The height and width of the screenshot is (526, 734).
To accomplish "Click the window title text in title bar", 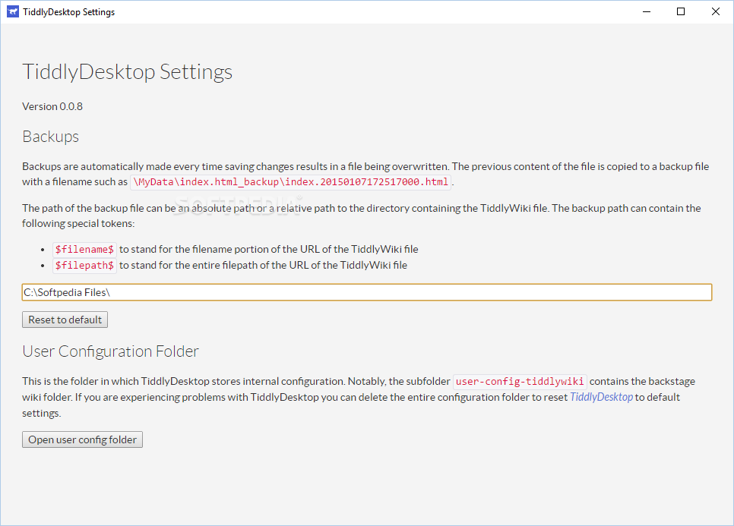I will [x=69, y=12].
